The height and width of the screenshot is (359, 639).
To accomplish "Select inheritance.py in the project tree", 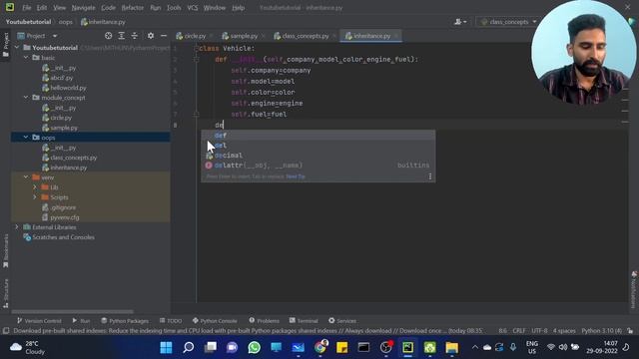I will (69, 168).
